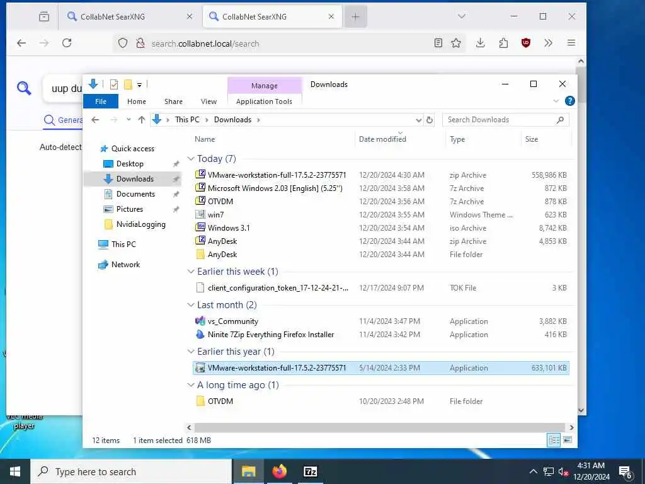Viewport: 645px width, 484px height.
Task: Expand the ribbon with the chevron arrow
Action: [x=556, y=101]
